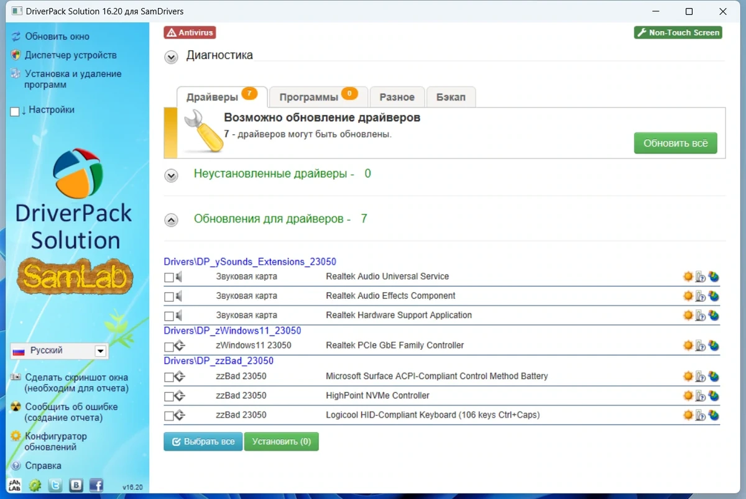Click sun icon for Realtek Audio Universal Service
This screenshot has width=746, height=499.
click(688, 277)
